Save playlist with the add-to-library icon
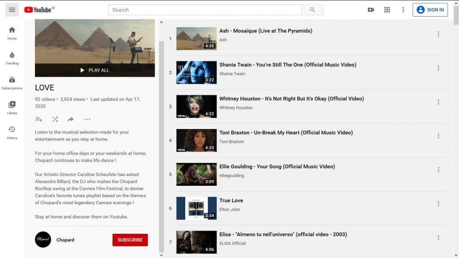Image resolution: width=459 pixels, height=258 pixels. pyautogui.click(x=39, y=119)
